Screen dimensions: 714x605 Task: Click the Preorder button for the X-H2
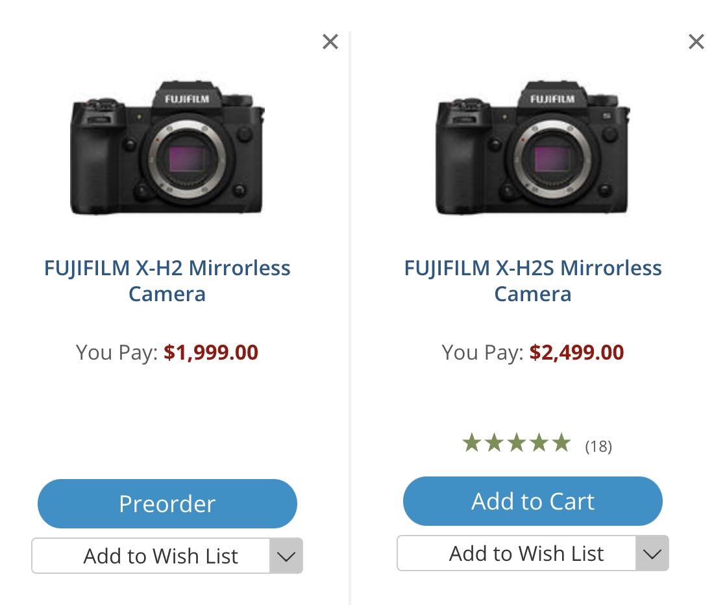pos(167,503)
